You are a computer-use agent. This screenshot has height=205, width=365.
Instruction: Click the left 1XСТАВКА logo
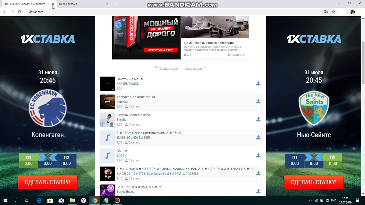(x=48, y=39)
